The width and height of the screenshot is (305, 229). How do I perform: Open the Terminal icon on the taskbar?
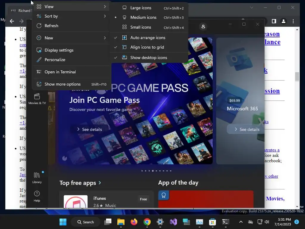pyautogui.click(x=225, y=222)
